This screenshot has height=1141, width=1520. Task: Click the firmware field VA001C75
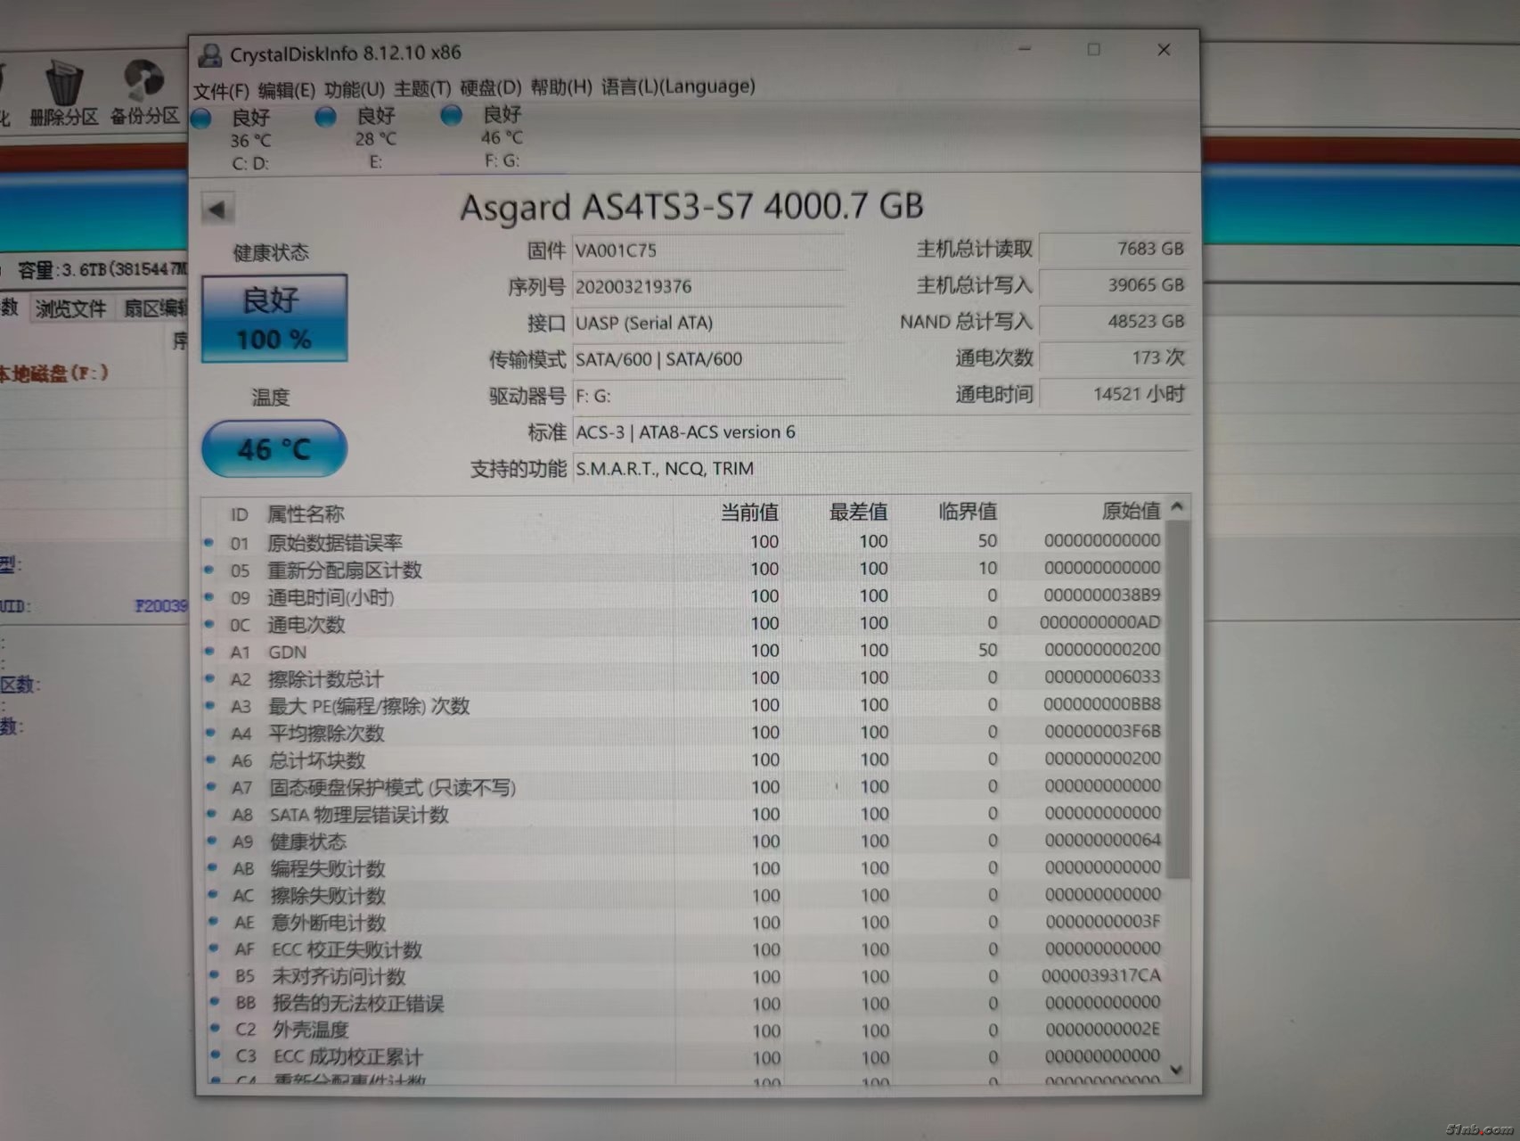pyautogui.click(x=708, y=250)
